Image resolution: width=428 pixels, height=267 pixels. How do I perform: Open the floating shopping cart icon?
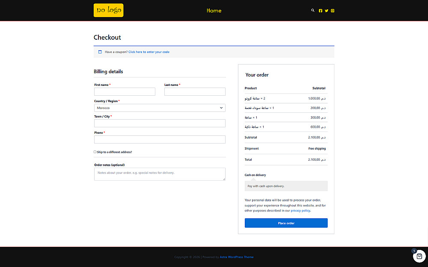pyautogui.click(x=419, y=256)
